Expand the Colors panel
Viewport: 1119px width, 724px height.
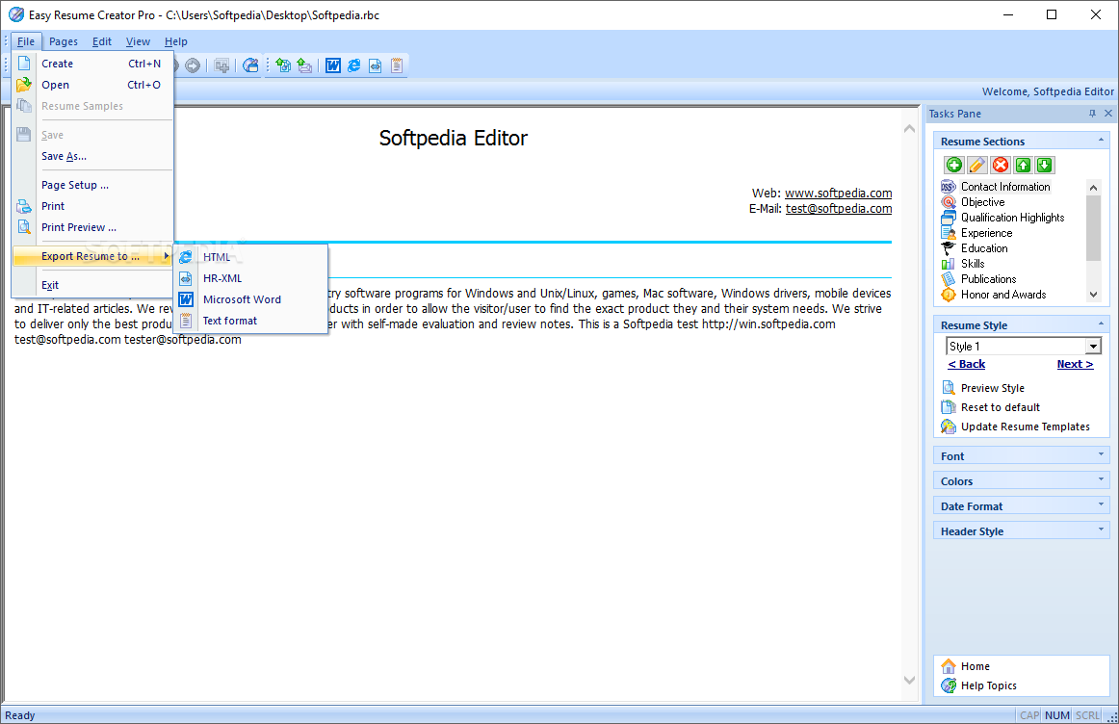point(1101,479)
